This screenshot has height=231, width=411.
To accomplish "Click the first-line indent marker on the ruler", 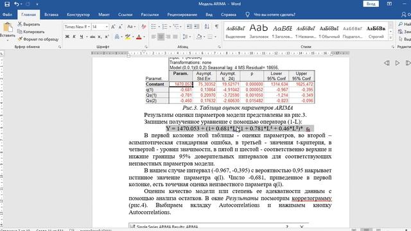I will point(144,51).
